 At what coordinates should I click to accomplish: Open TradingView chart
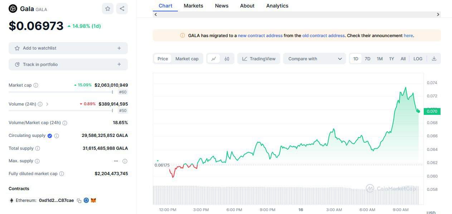259,59
